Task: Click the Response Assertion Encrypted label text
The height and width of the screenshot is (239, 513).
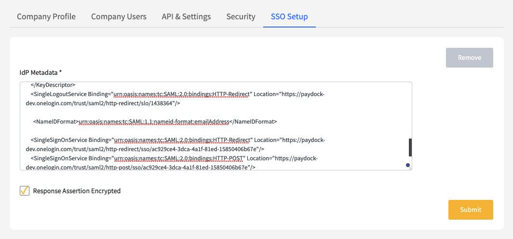Action: [77, 191]
